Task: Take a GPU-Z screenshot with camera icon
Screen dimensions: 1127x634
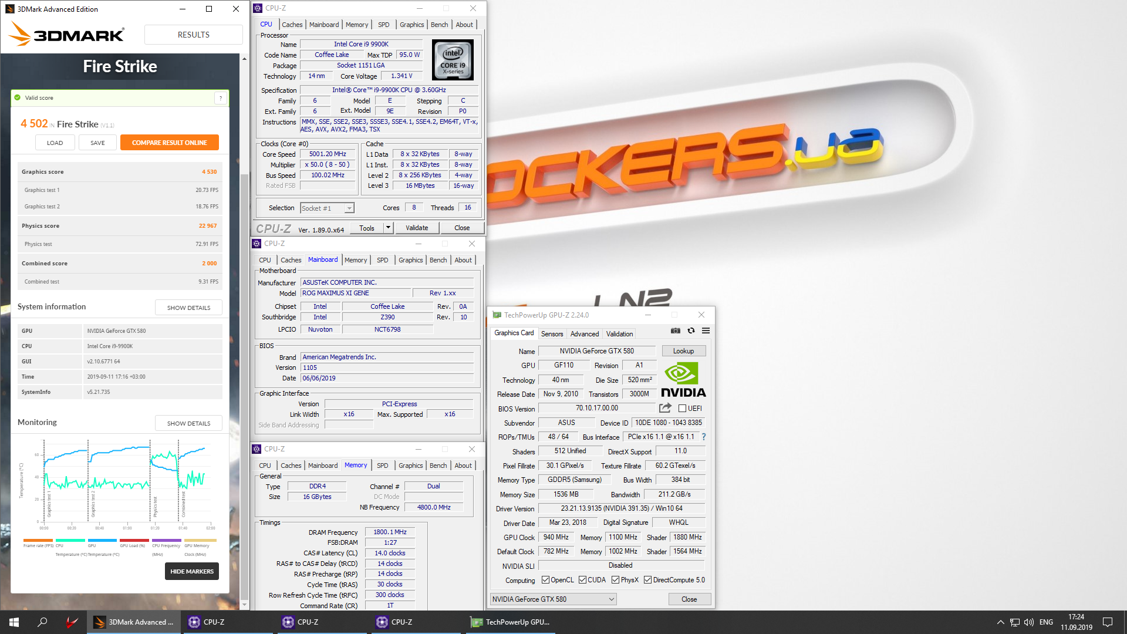Action: click(x=676, y=331)
